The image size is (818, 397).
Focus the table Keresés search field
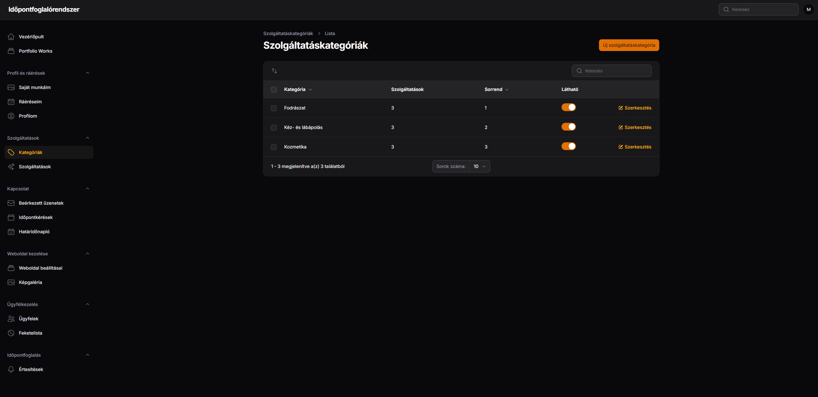612,71
